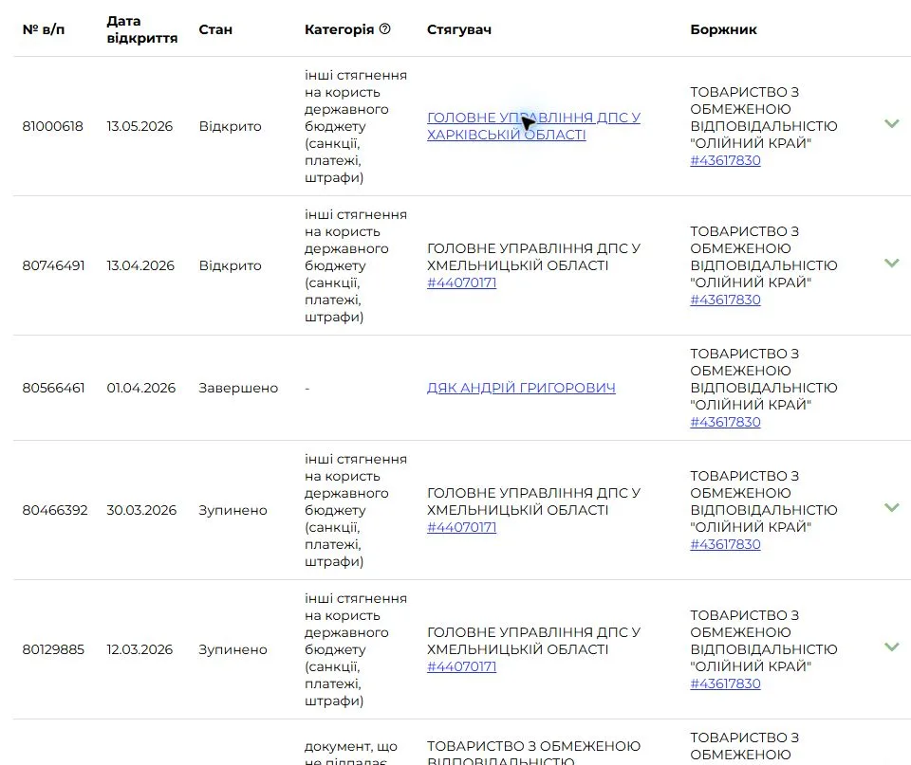Follow #44070171 link in row 80746491
Viewport: 911px width, 765px height.
462,282
